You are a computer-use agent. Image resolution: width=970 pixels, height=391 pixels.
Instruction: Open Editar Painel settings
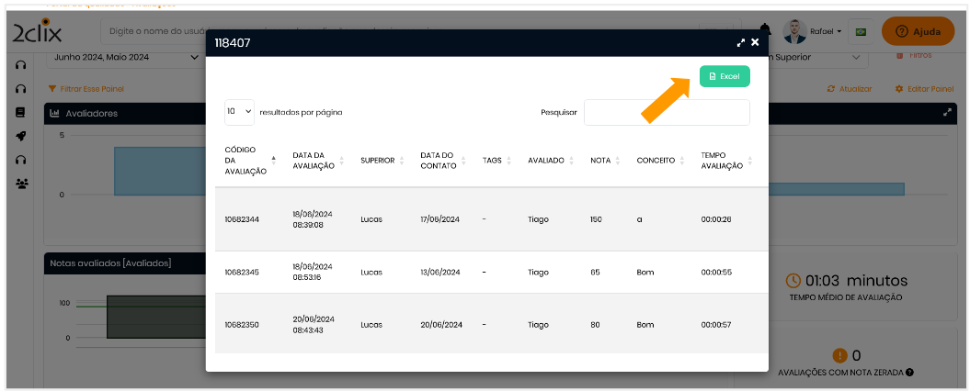[924, 89]
